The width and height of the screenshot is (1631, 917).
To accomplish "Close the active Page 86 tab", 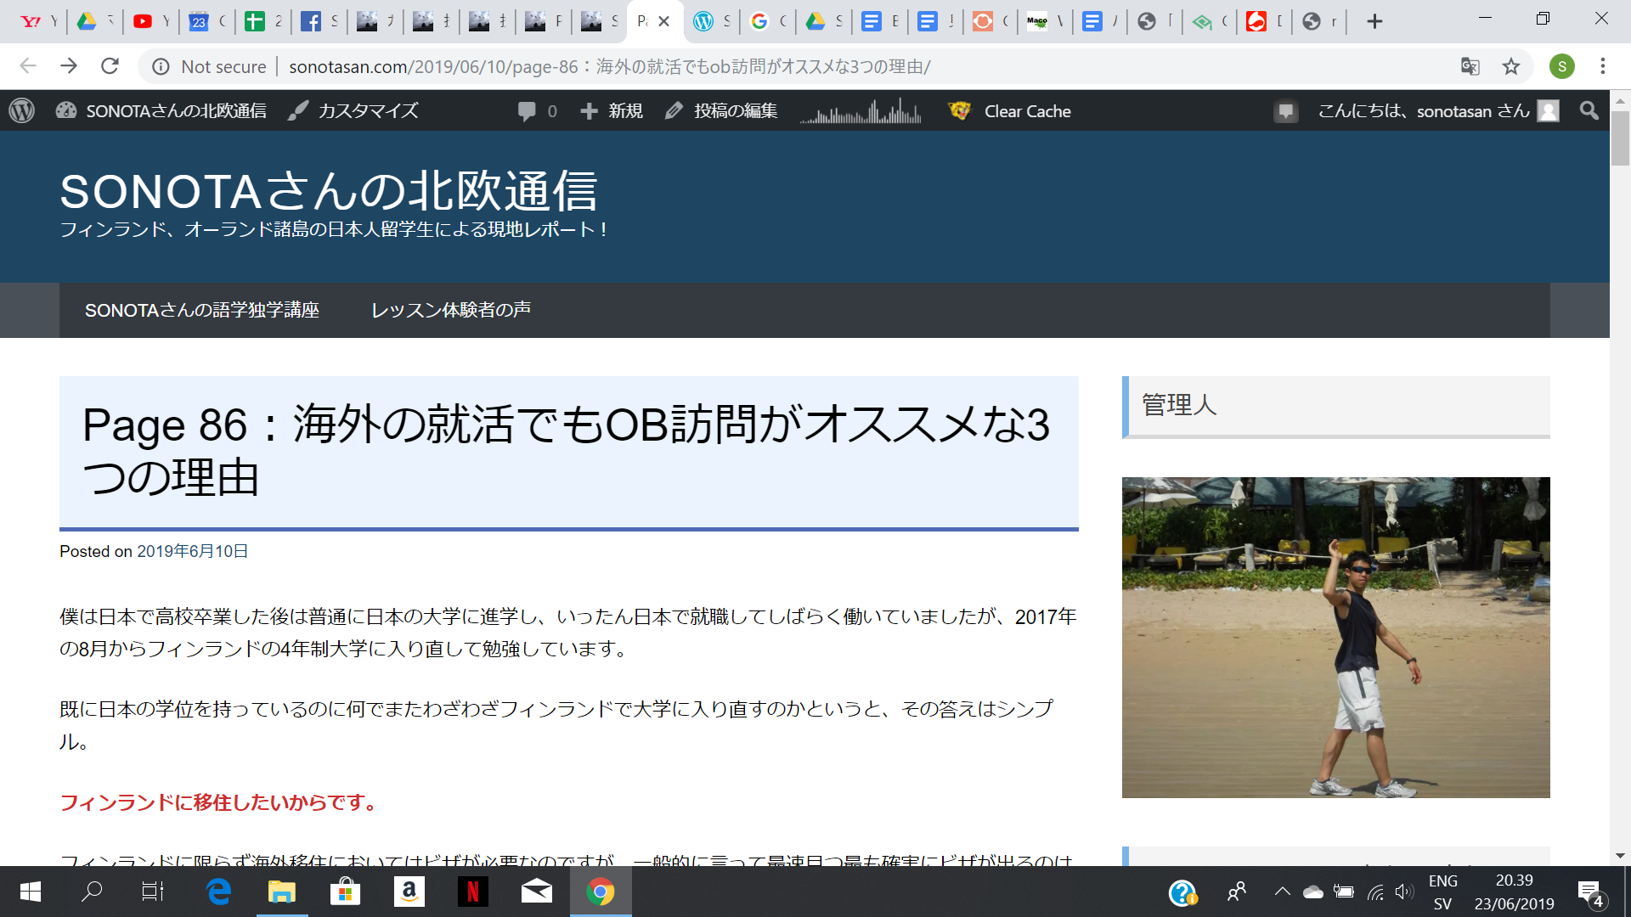I will click(664, 21).
